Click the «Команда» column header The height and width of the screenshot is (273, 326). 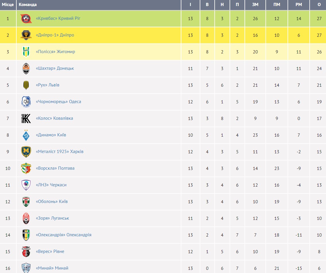[28, 5]
